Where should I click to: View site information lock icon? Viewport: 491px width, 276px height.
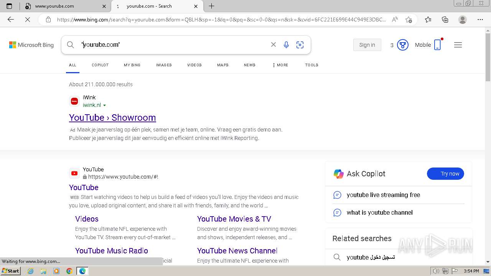click(x=48, y=20)
